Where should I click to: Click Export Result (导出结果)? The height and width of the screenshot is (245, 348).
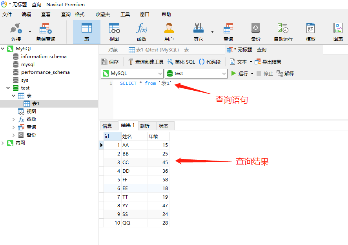tap(268, 62)
